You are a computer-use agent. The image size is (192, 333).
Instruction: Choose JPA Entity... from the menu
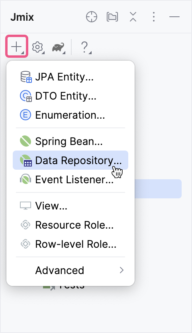[x=71, y=77]
